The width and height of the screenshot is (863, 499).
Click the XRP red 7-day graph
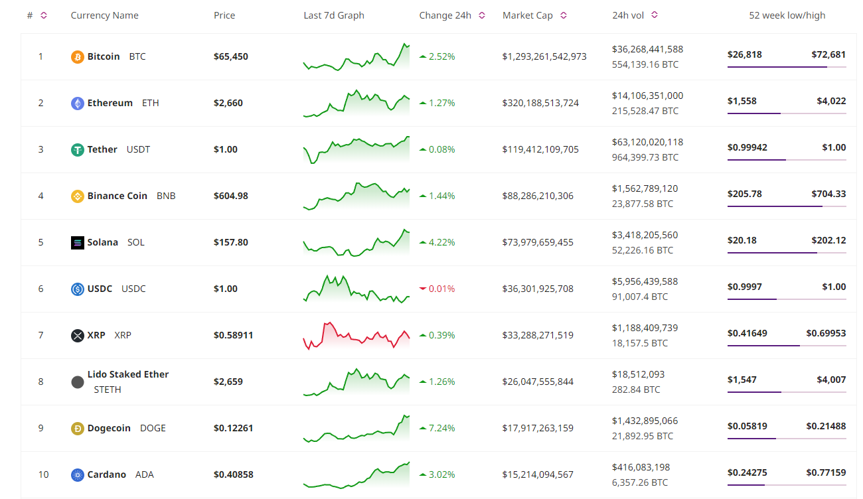point(356,336)
